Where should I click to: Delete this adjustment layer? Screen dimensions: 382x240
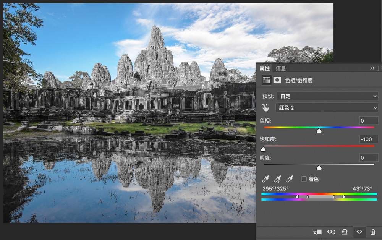click(x=373, y=232)
